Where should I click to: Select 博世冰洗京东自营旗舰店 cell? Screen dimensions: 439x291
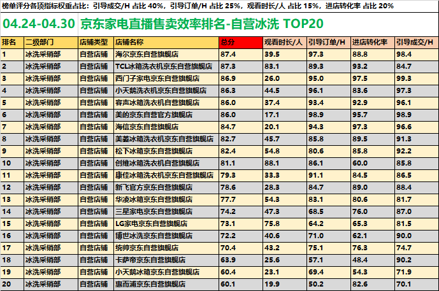(166, 236)
